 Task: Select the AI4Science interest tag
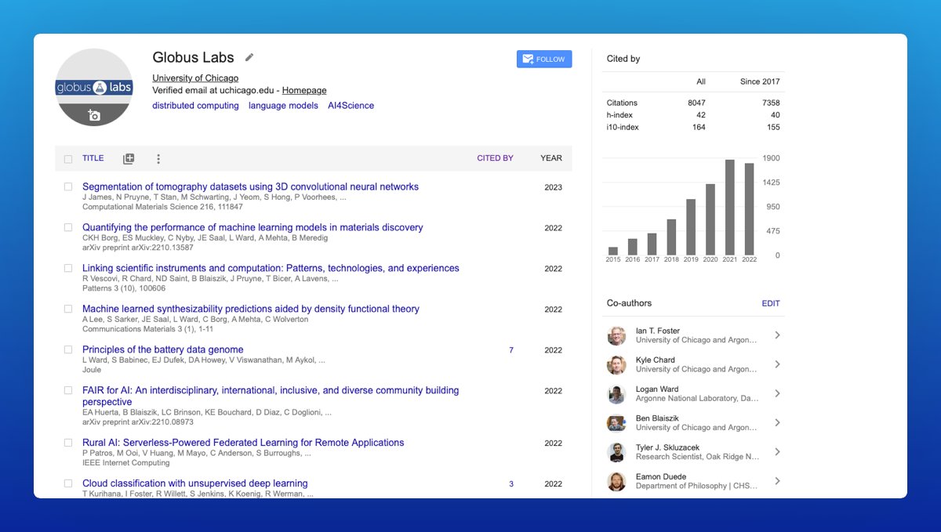point(351,106)
